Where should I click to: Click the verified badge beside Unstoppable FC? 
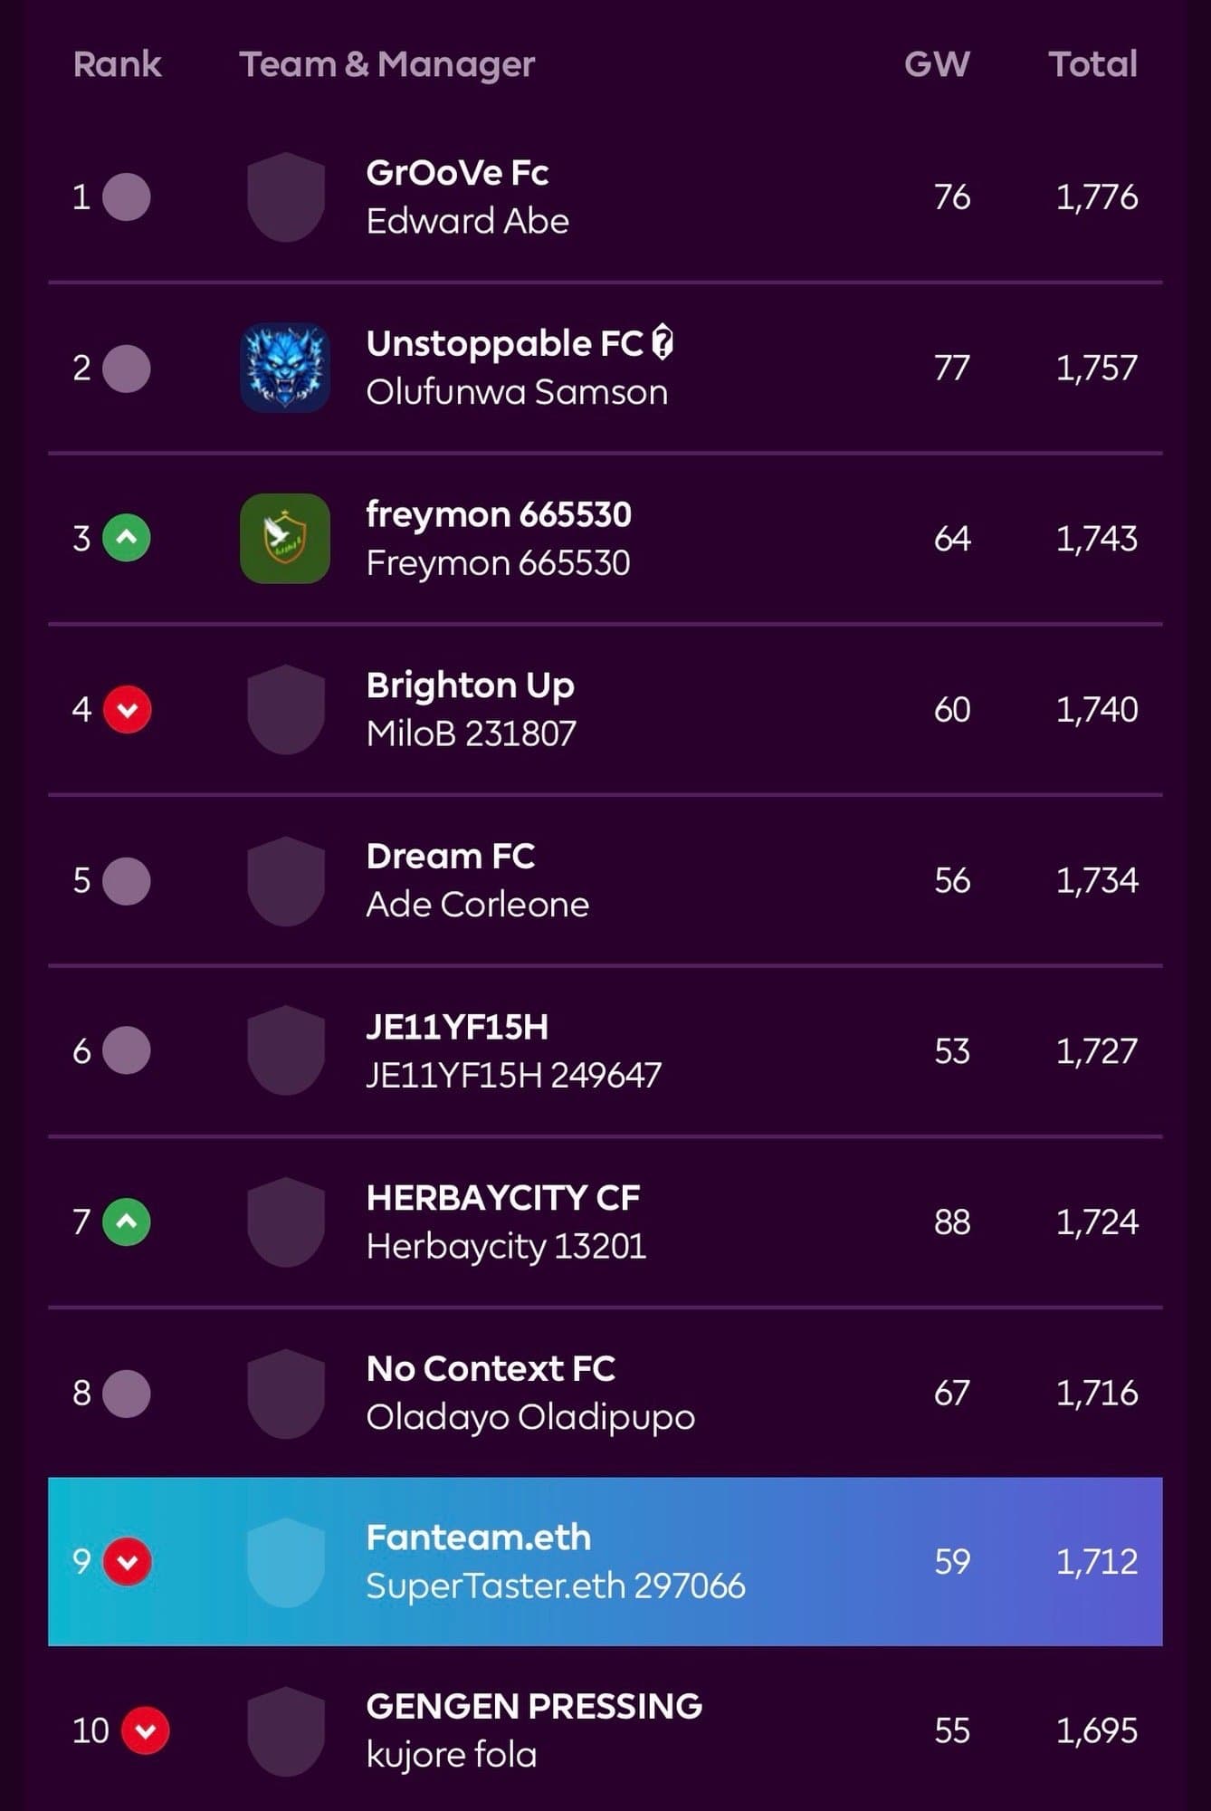(663, 343)
